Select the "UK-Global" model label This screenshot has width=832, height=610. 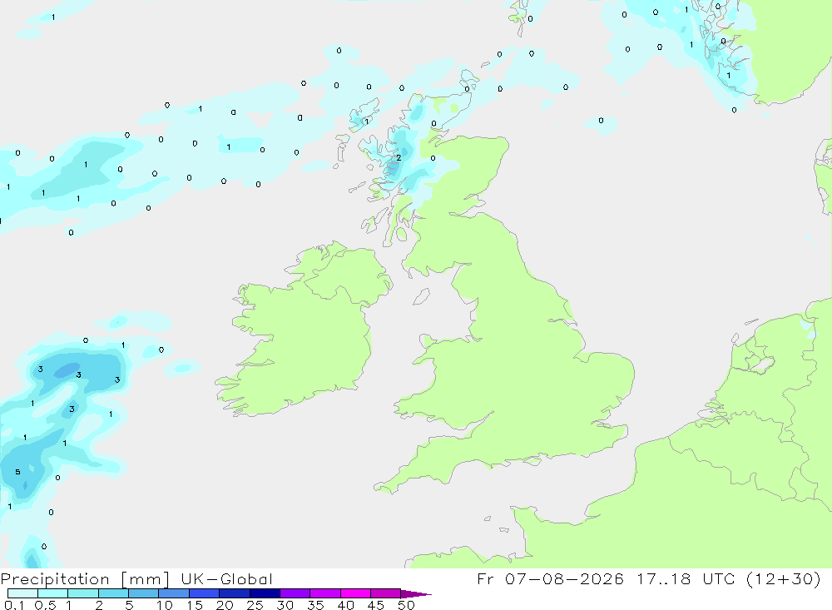click(226, 578)
